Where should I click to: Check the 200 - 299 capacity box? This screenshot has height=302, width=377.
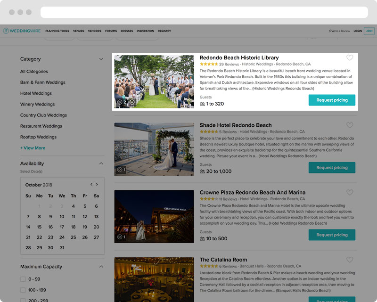coord(23,300)
